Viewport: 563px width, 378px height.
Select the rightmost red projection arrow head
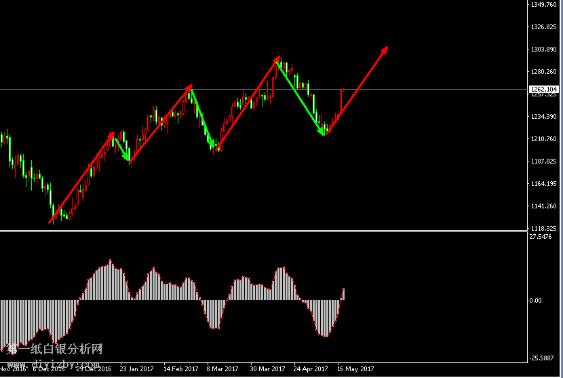tap(385, 50)
